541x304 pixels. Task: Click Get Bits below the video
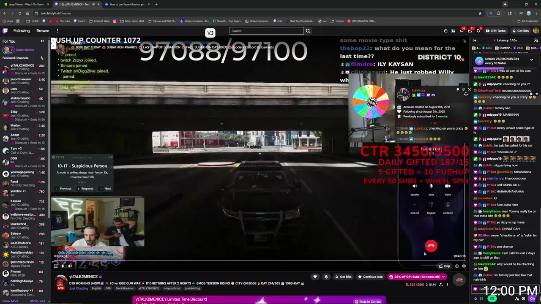pyautogui.click(x=343, y=277)
